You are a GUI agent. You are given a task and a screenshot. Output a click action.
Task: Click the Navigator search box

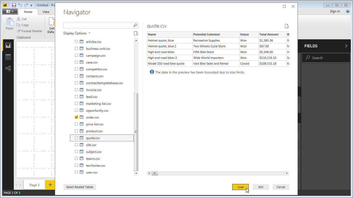tap(99, 25)
